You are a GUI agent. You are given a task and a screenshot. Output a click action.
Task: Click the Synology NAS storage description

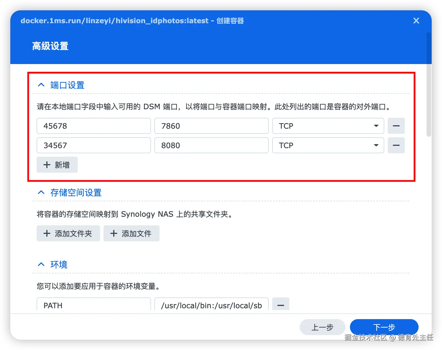click(x=134, y=214)
